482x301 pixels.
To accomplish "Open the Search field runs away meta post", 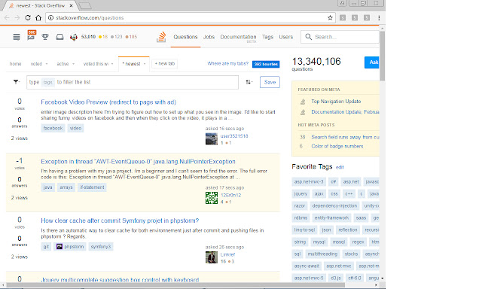I will click(x=345, y=137).
